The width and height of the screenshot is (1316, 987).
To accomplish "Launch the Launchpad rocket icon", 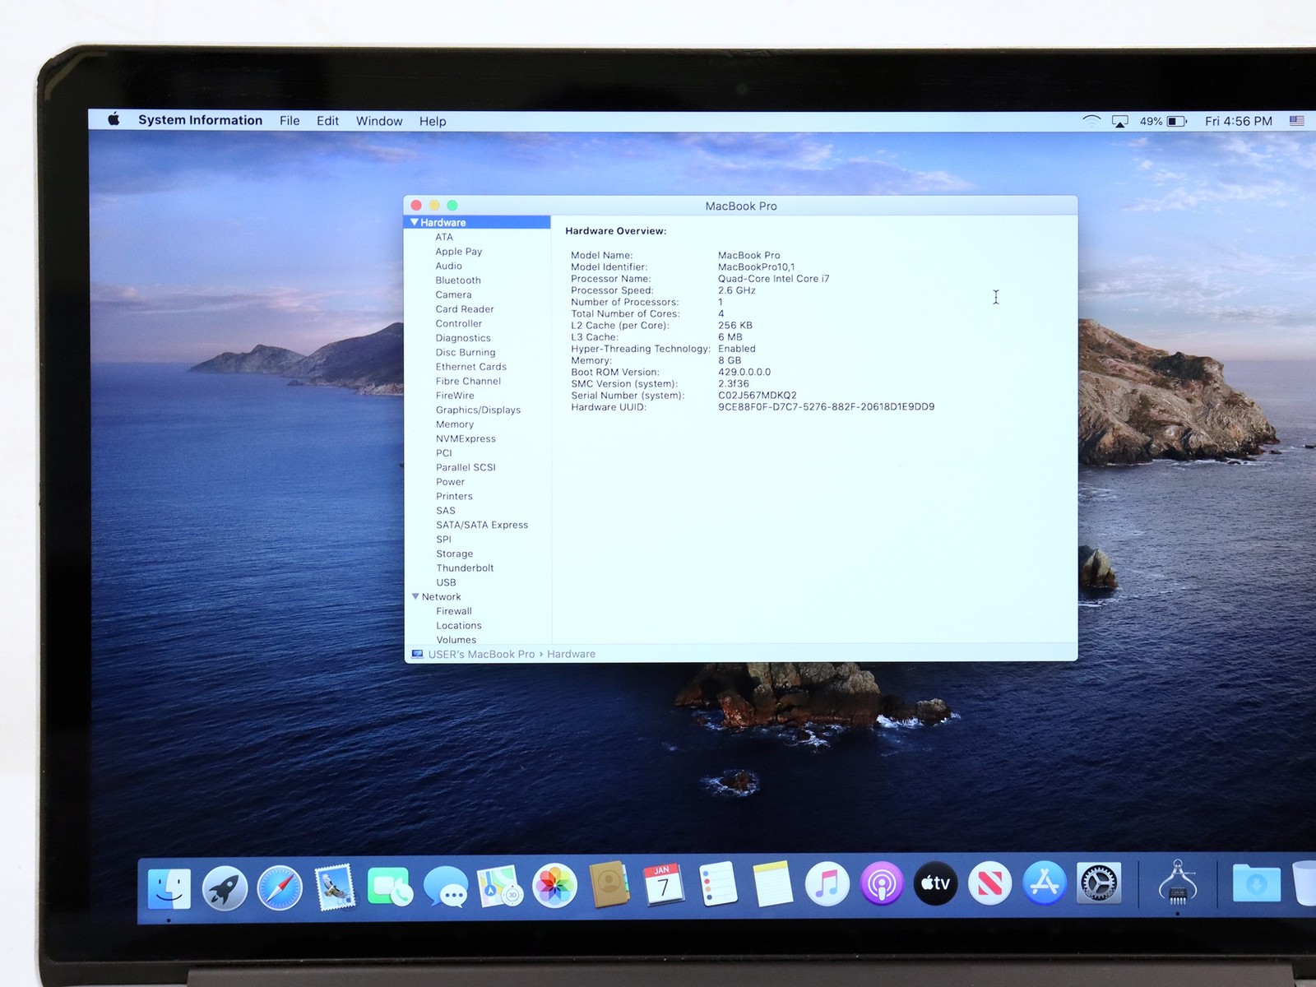I will [225, 888].
